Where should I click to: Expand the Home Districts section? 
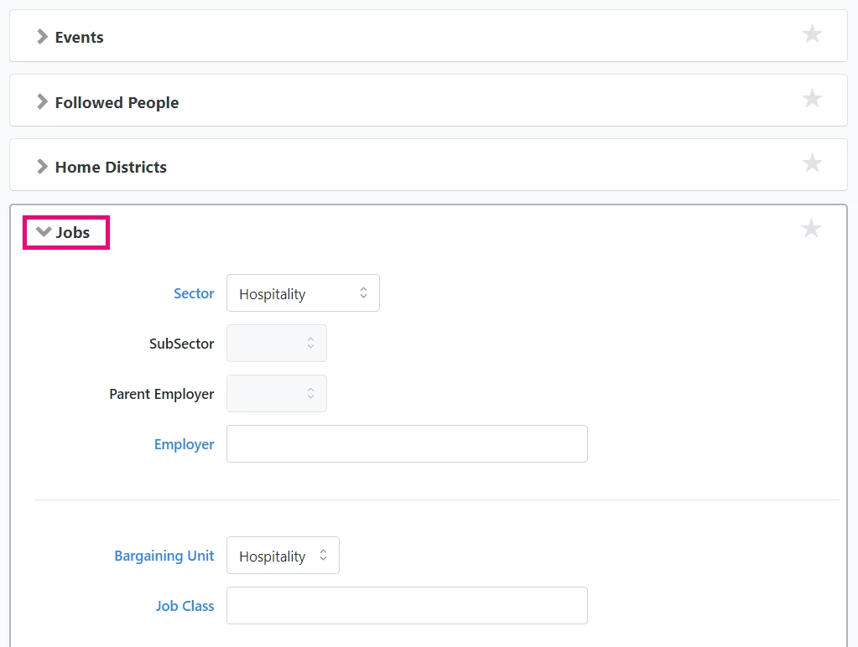[42, 166]
